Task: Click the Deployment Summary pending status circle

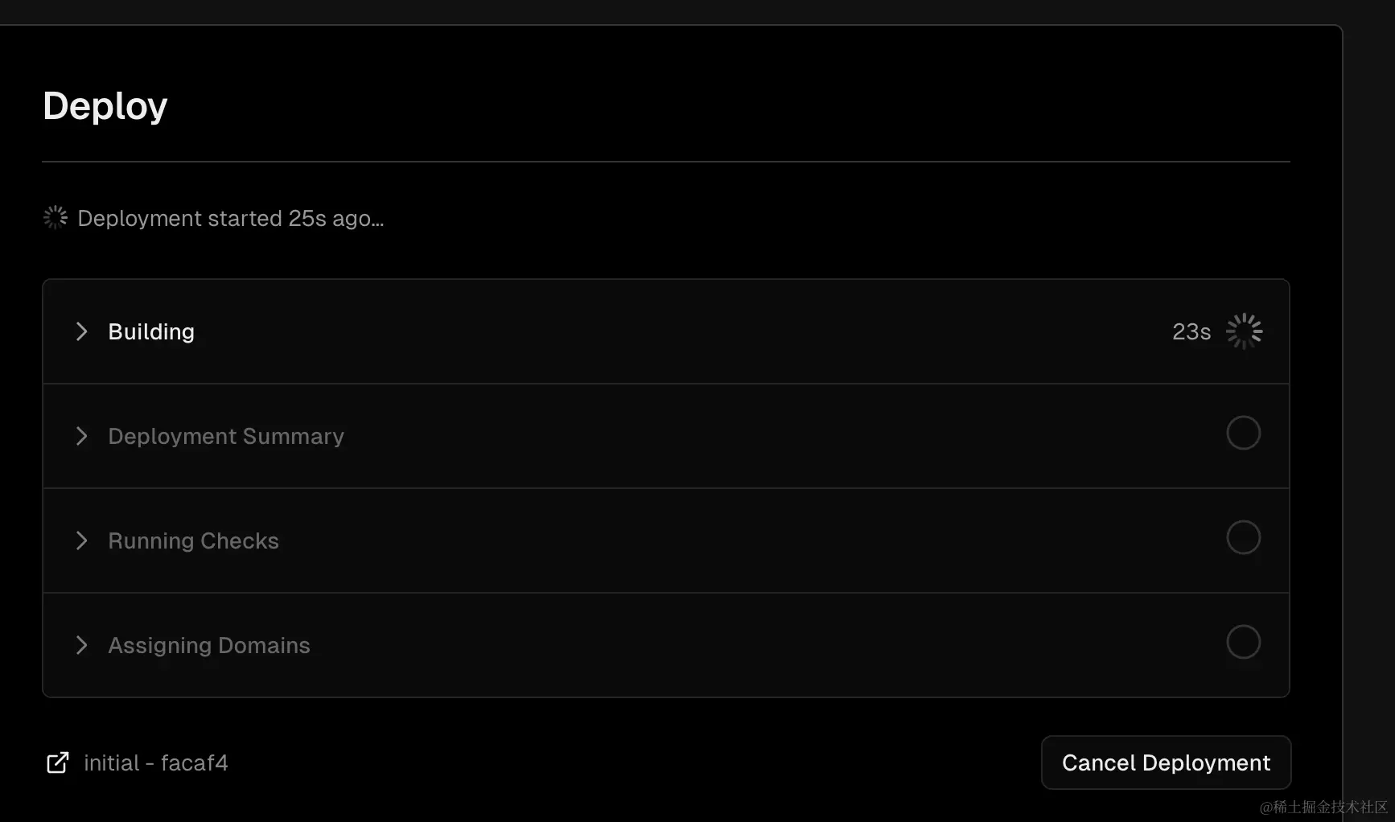Action: click(x=1243, y=433)
